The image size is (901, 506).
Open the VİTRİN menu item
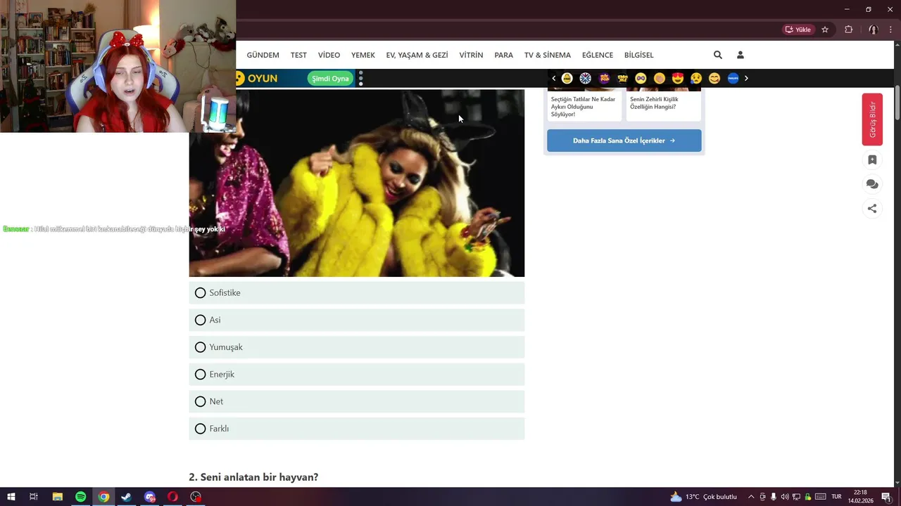click(x=471, y=55)
